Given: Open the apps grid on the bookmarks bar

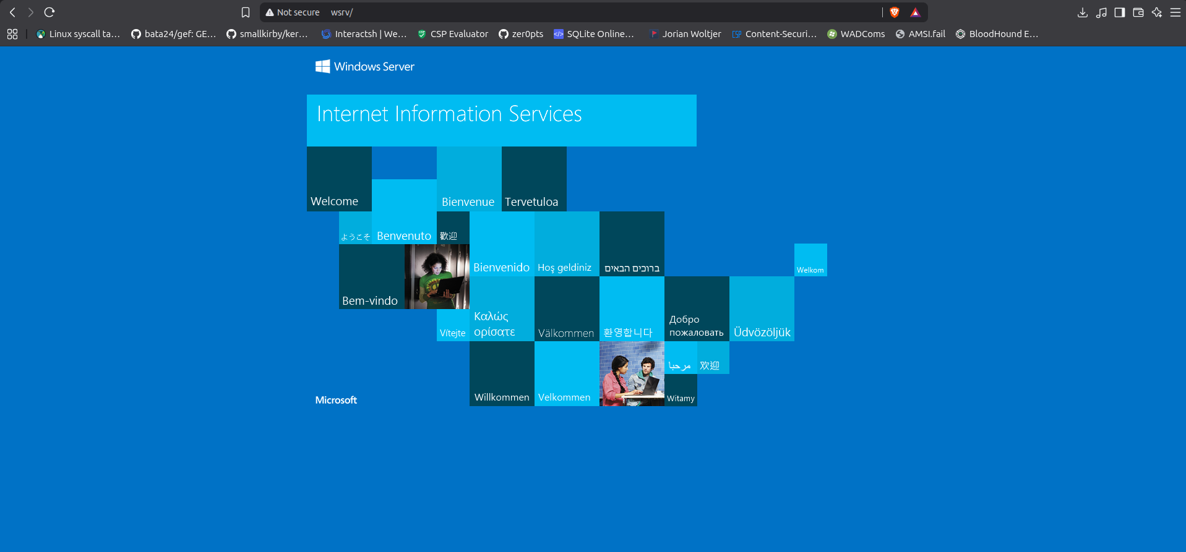Looking at the screenshot, I should tap(12, 34).
